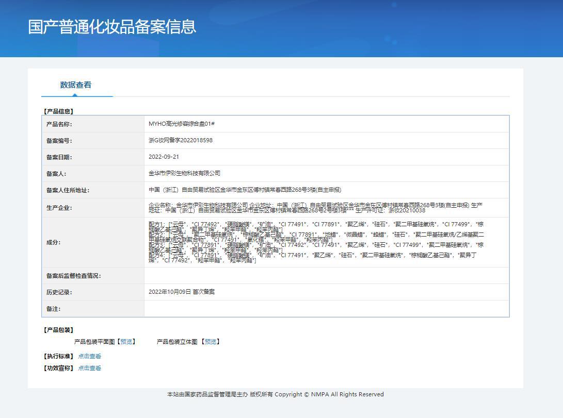563x418 pixels.
Task: Open 点击查看 link next to 执行标准
Action: click(x=90, y=356)
